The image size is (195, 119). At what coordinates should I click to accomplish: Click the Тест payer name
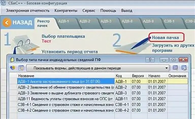46,41
